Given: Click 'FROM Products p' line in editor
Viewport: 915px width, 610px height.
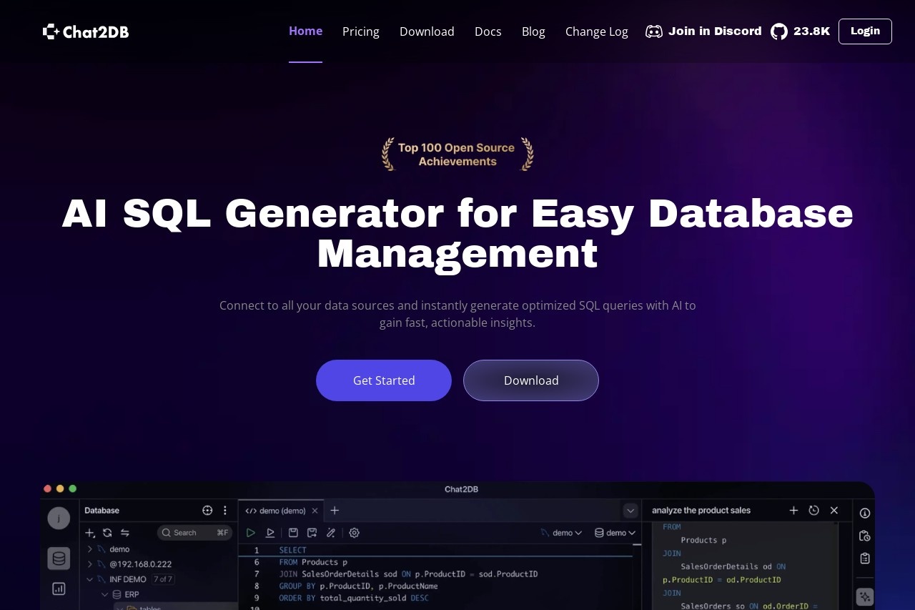Looking at the screenshot, I should [313, 562].
